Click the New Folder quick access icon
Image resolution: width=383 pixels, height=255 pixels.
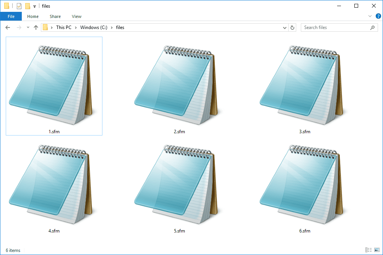pyautogui.click(x=28, y=6)
